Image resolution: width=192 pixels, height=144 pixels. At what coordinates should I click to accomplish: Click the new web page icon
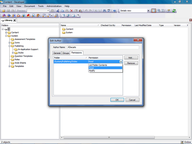pos(19,16)
